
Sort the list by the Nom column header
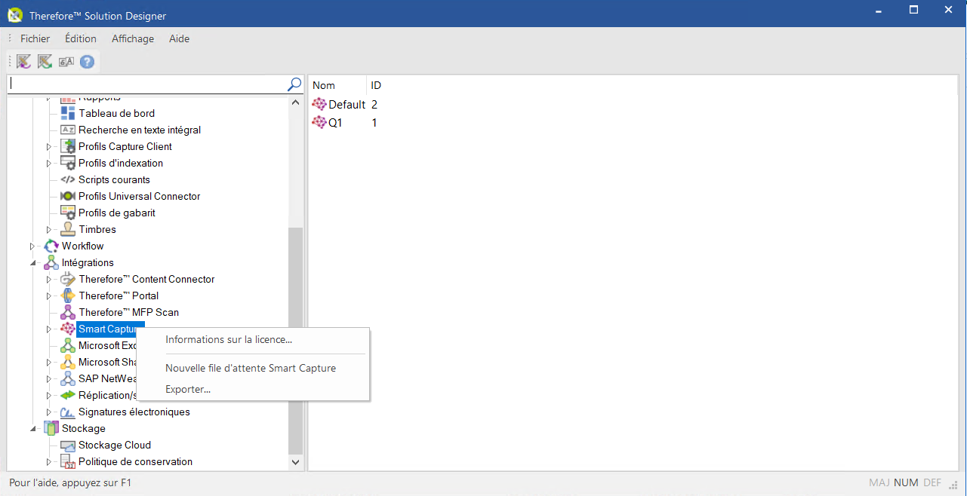tap(324, 85)
